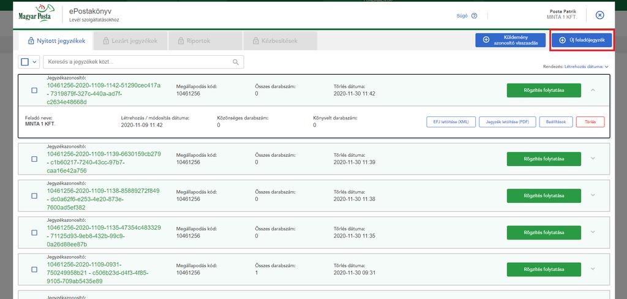Open the Kézbesítések tab

tap(280, 41)
